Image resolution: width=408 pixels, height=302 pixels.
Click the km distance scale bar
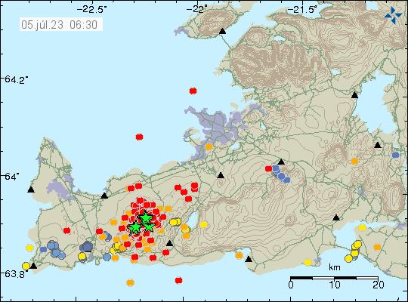(334, 278)
